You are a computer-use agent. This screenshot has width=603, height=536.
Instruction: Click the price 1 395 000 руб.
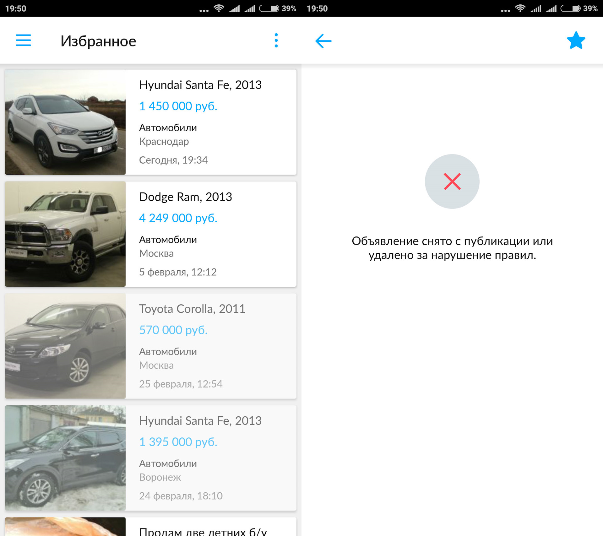178,442
